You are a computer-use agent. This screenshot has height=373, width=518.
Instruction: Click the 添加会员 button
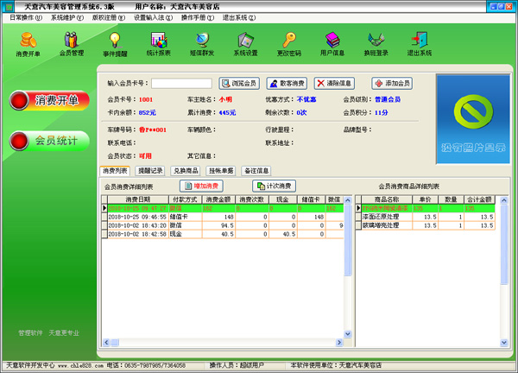392,83
